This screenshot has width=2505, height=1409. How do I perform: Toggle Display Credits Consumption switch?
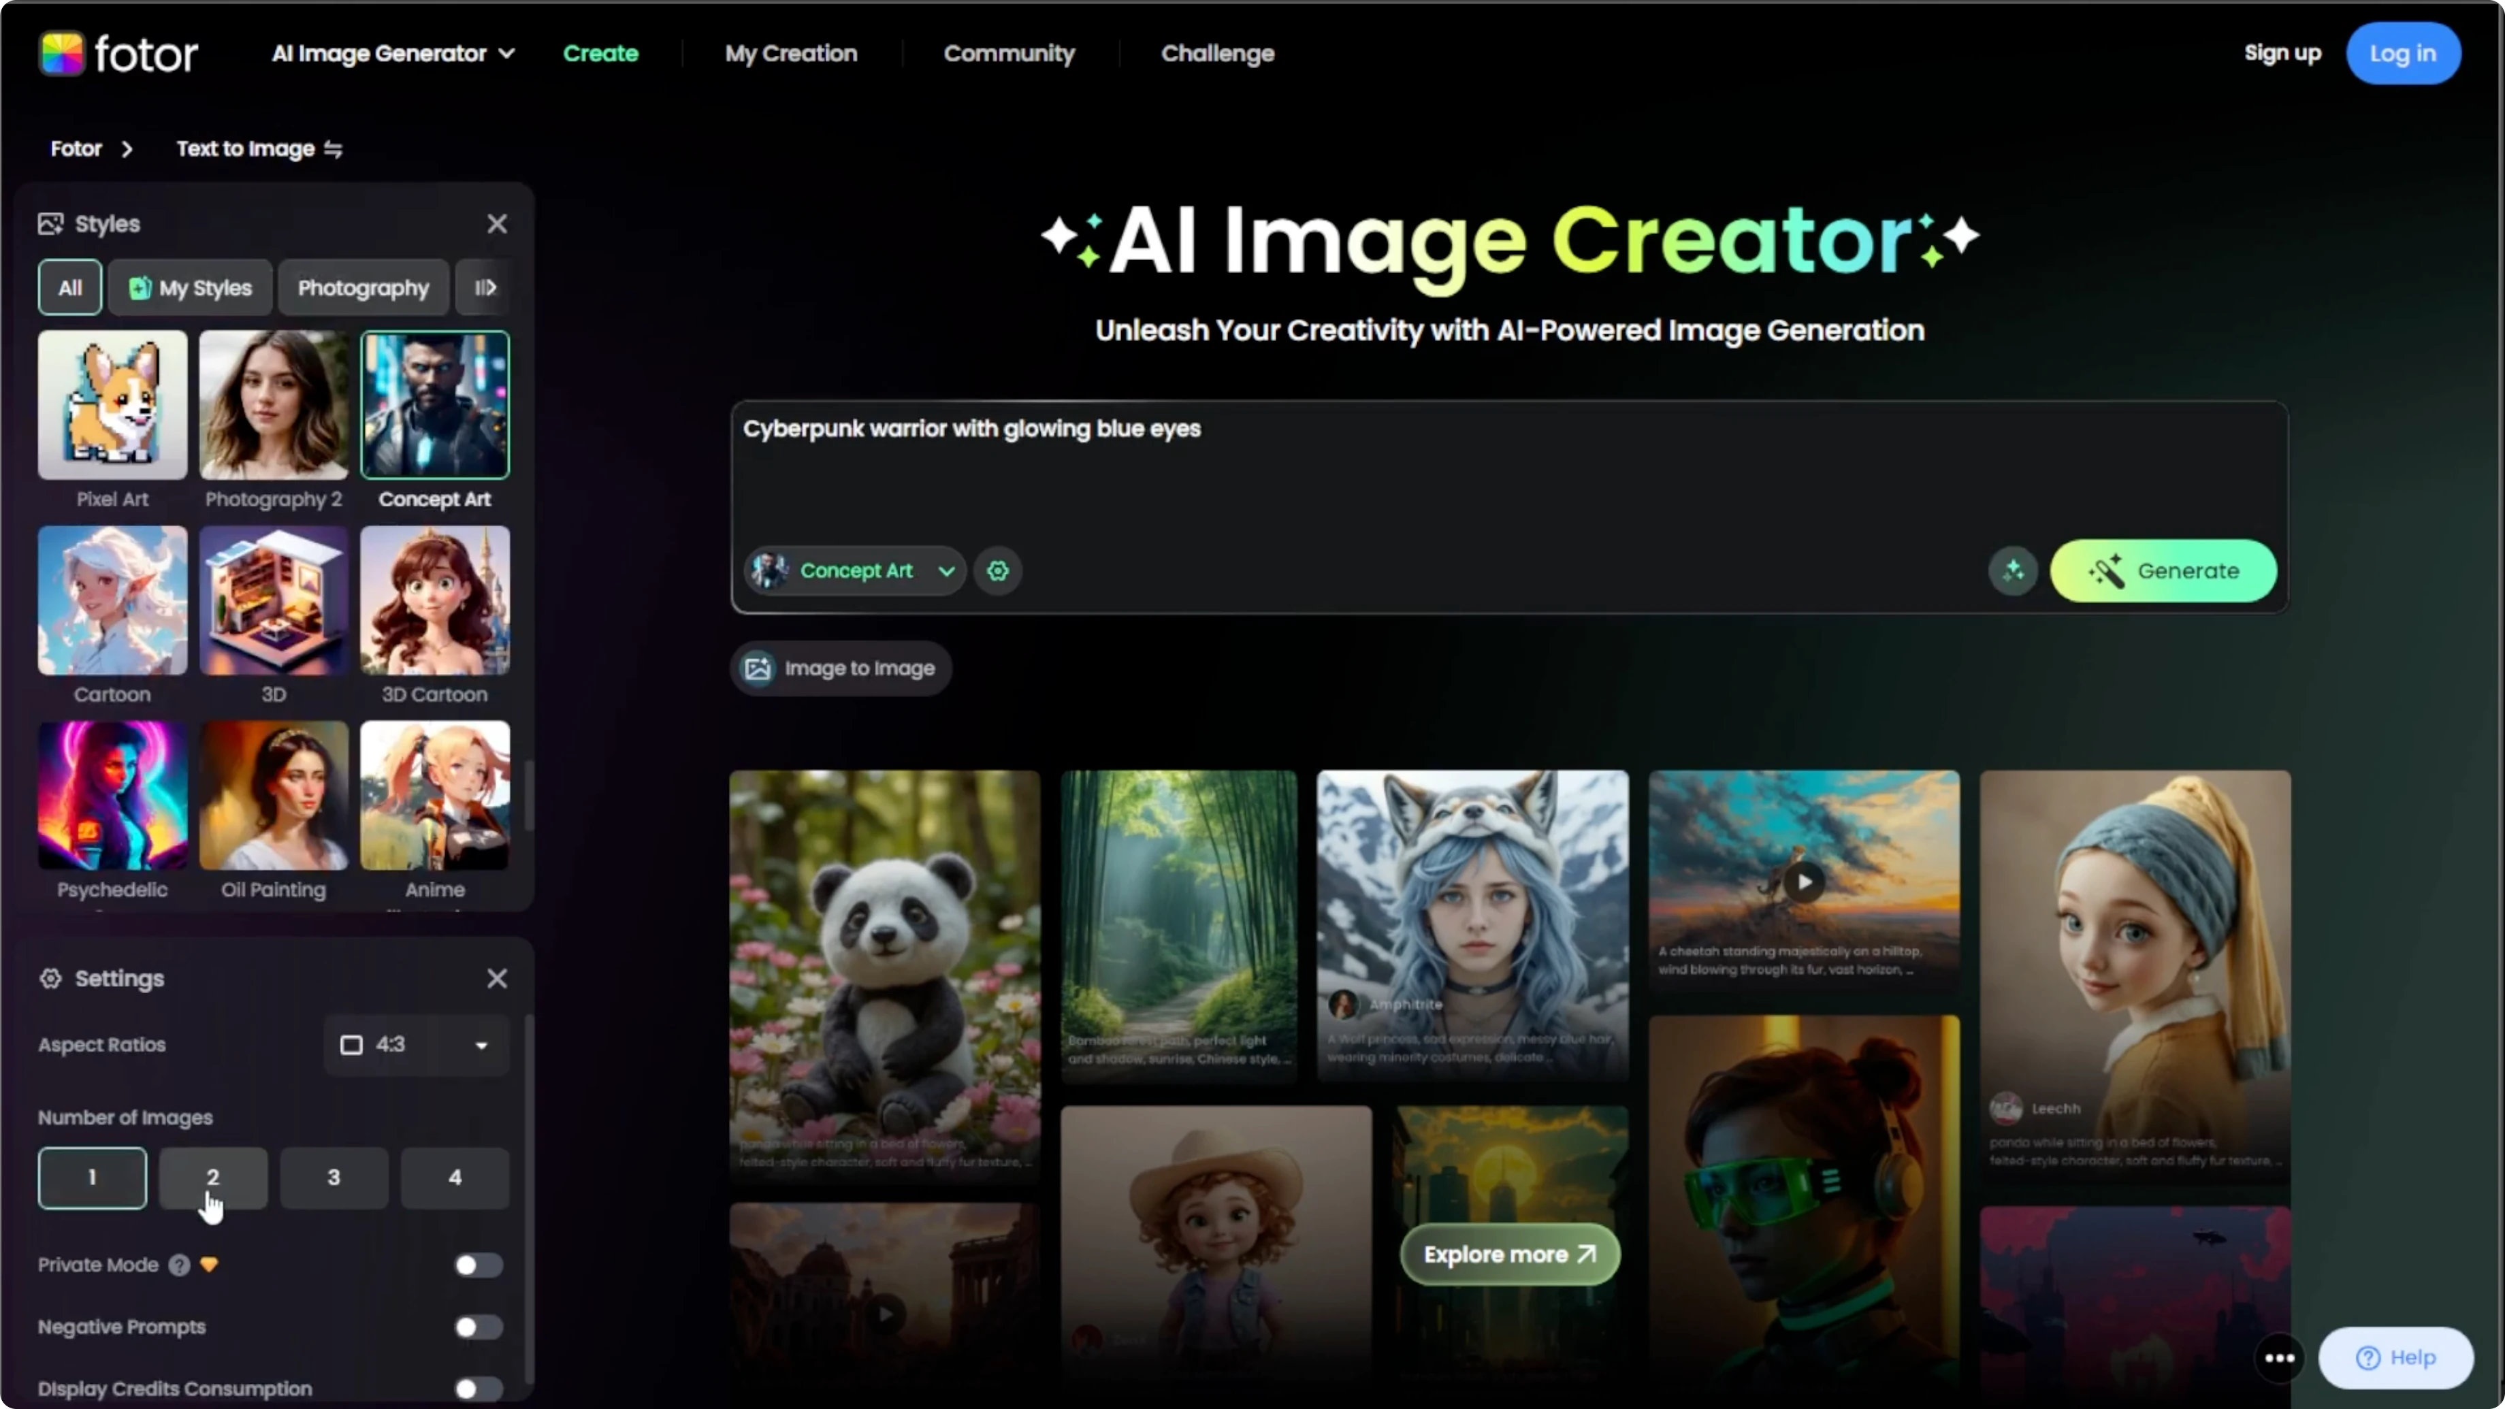479,1389
